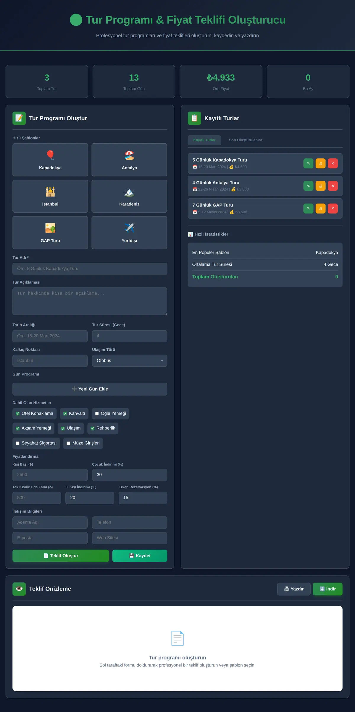Edit the 4 Günlük Antalya Turu entry
This screenshot has width=355, height=712.
point(308,186)
